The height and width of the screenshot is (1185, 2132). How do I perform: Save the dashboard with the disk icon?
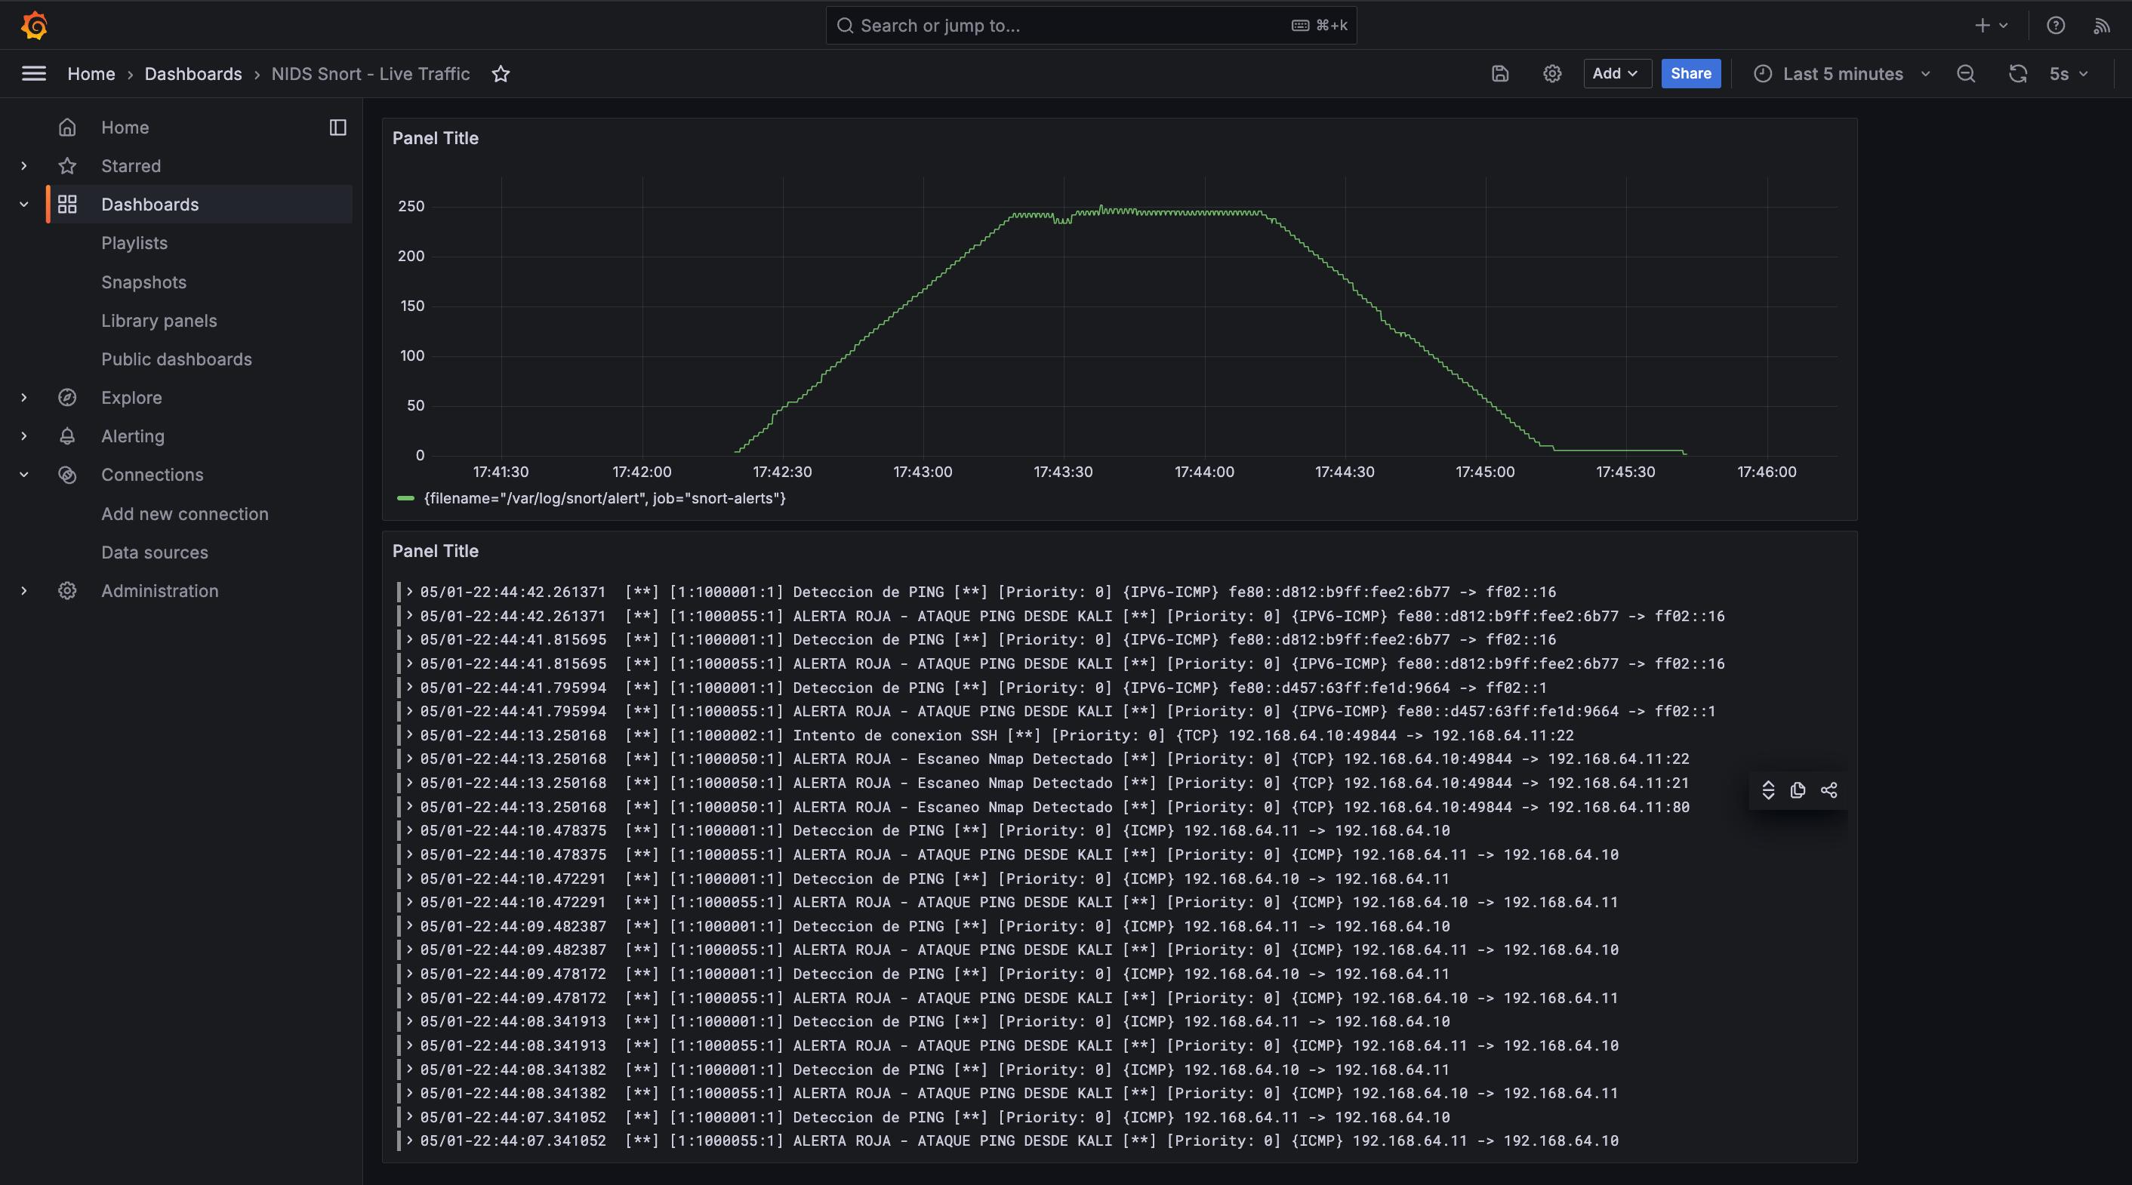[1499, 74]
